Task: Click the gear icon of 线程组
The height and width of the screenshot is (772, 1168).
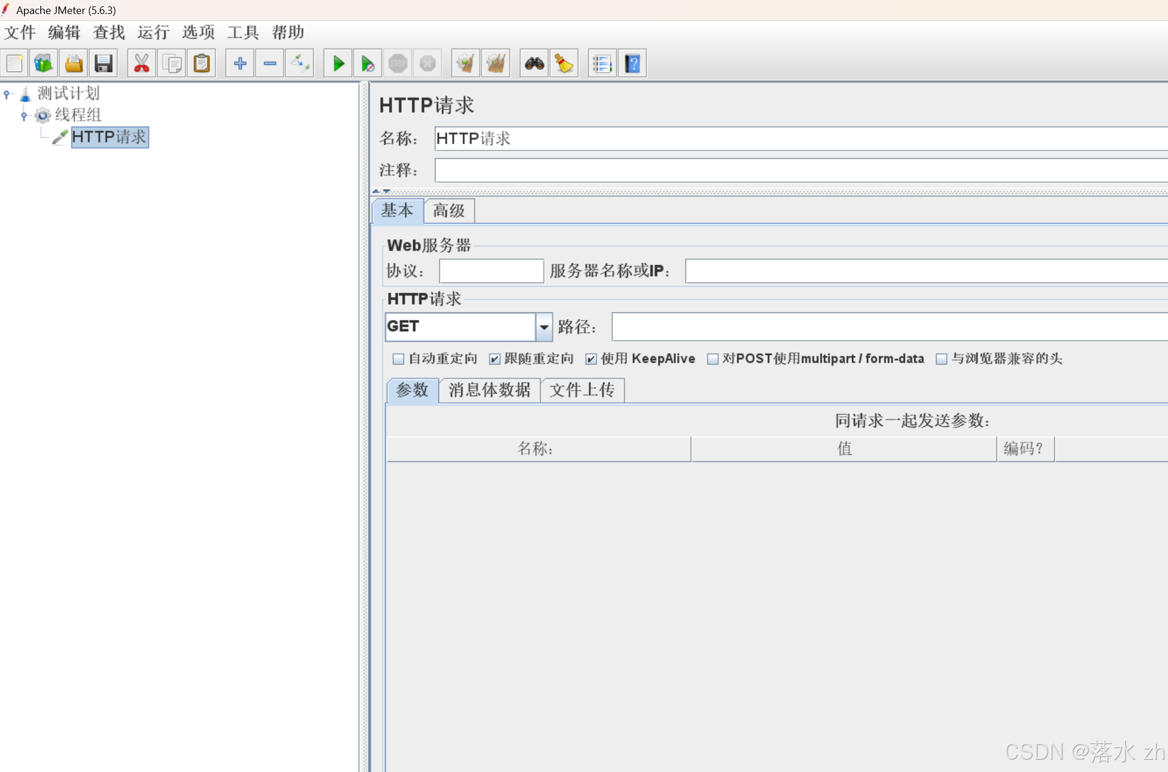Action: [43, 115]
